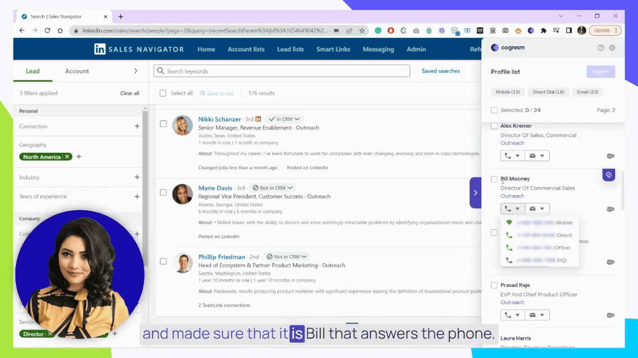Click the Mobile (15) filter chip

(507, 92)
